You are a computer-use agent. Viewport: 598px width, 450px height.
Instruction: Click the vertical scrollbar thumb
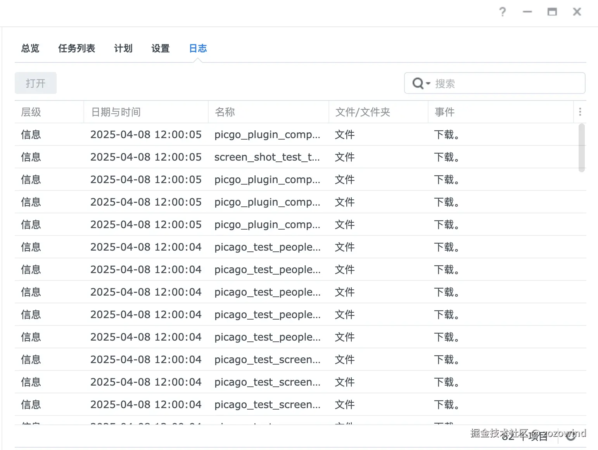[581, 148]
